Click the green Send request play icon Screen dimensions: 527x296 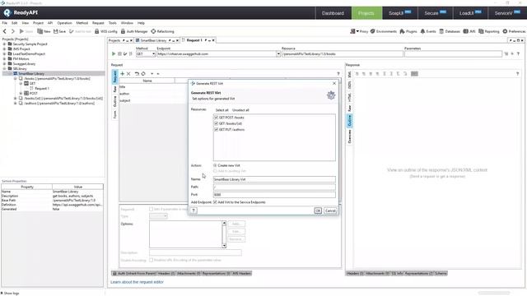coord(114,53)
